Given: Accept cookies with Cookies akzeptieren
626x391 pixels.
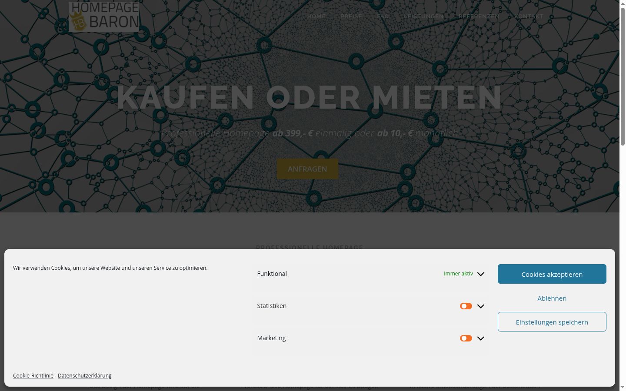Looking at the screenshot, I should (x=552, y=274).
